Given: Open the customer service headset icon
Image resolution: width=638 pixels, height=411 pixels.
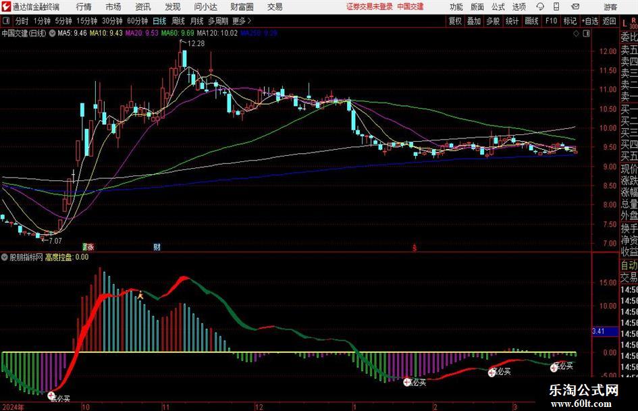Looking at the screenshot, I should point(540,7).
